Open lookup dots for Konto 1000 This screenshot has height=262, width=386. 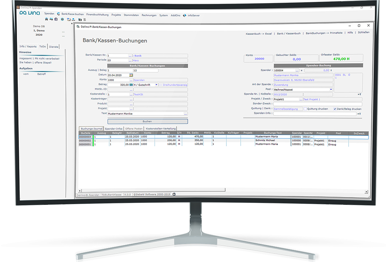coord(131,80)
